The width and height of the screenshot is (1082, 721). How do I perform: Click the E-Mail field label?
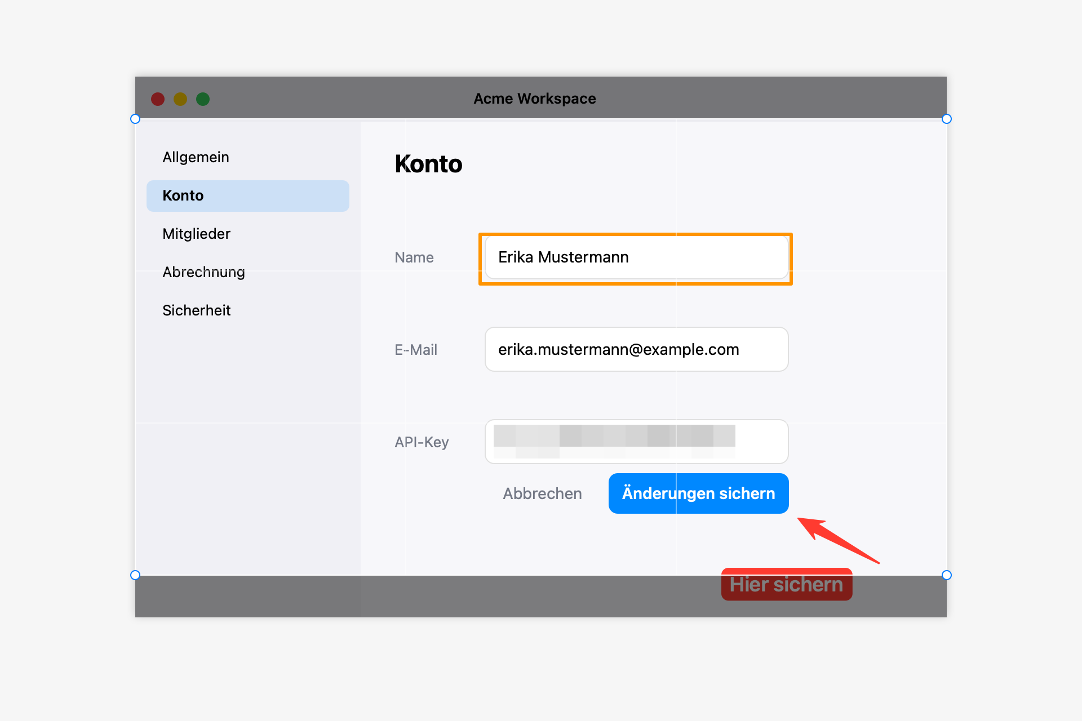[416, 350]
